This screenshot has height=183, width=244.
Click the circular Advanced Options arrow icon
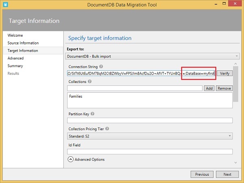click(70, 160)
